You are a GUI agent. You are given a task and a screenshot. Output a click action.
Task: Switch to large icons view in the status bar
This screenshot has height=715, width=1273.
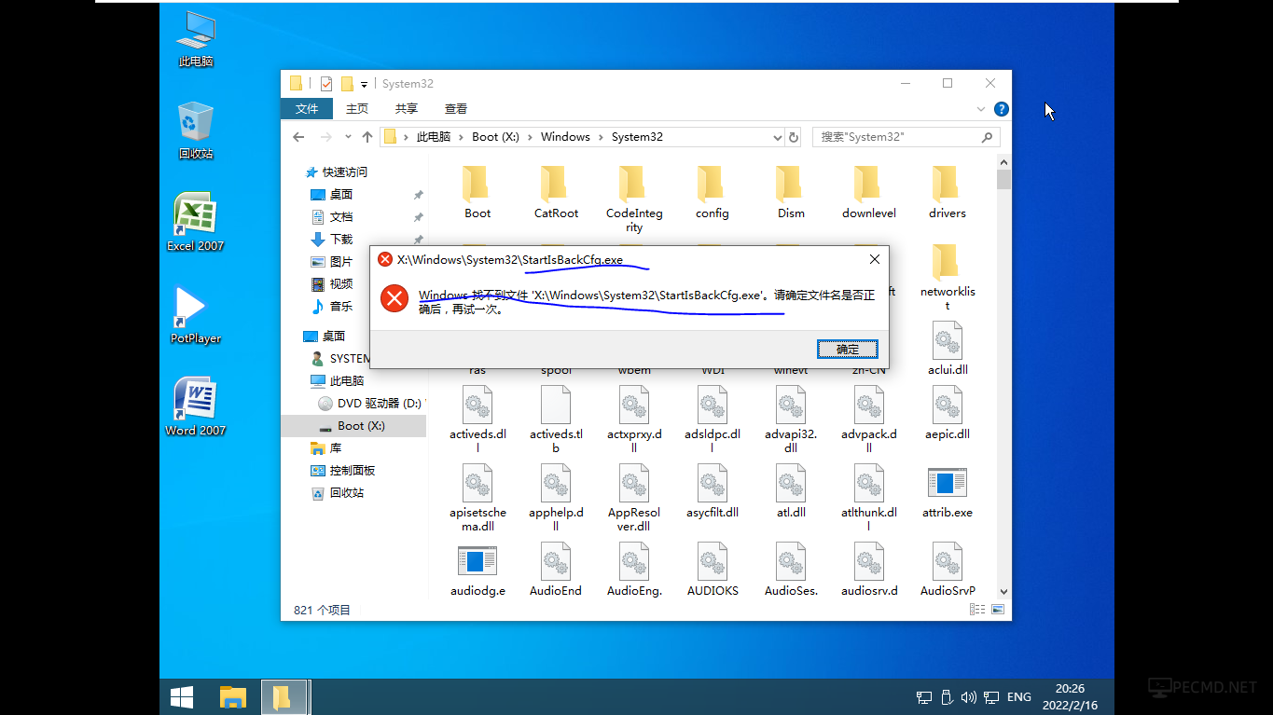pos(998,610)
